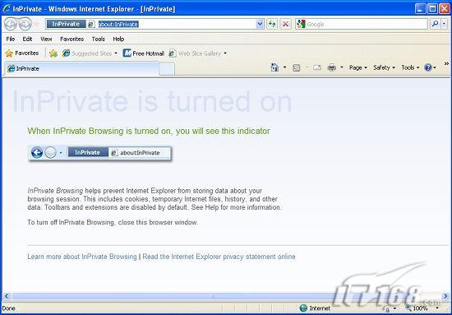
Task: Open Learn more about InPrivate Browsing link
Action: coord(82,257)
